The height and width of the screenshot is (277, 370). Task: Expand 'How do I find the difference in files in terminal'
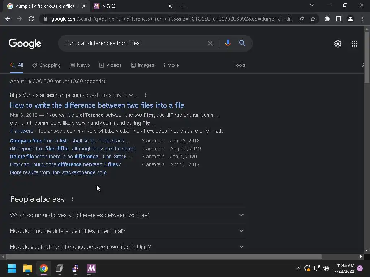tap(128, 231)
